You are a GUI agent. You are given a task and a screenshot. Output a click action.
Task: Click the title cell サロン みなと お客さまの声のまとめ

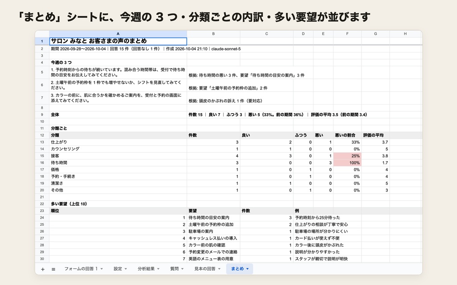(x=118, y=41)
